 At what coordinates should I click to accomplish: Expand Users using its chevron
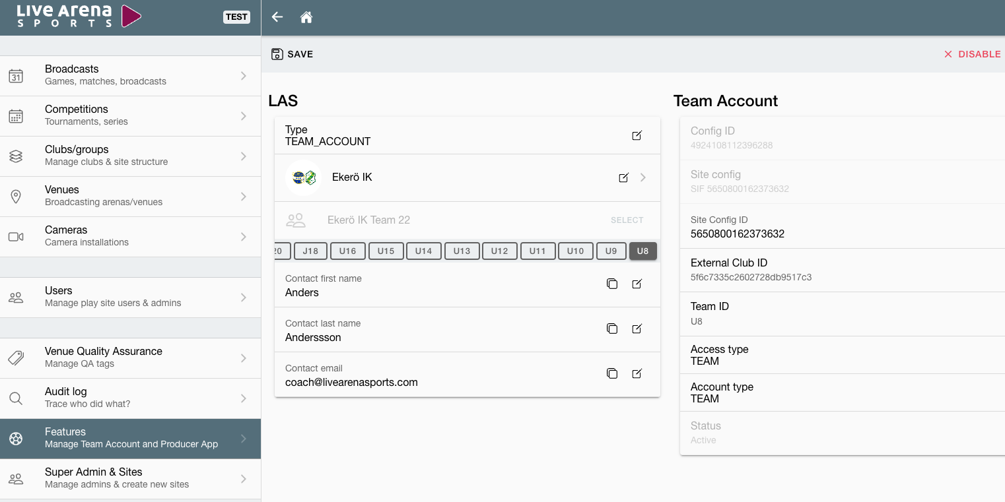244,298
